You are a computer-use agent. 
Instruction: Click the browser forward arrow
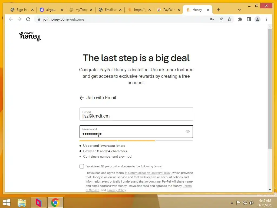(x=19, y=19)
